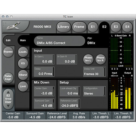Viewport: 136px width, 136px height.
Task: Click the Limit meter label
Action: [121, 66]
